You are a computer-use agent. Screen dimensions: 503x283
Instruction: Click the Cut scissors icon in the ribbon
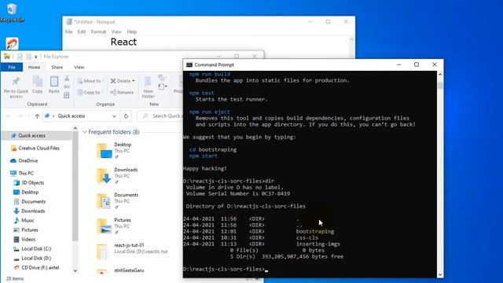coord(67,78)
